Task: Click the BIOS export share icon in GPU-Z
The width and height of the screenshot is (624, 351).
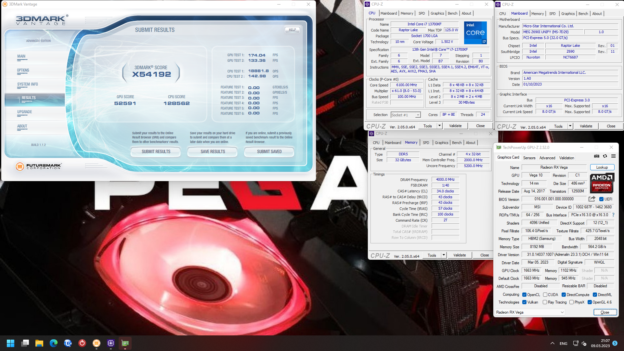Action: pos(592,199)
